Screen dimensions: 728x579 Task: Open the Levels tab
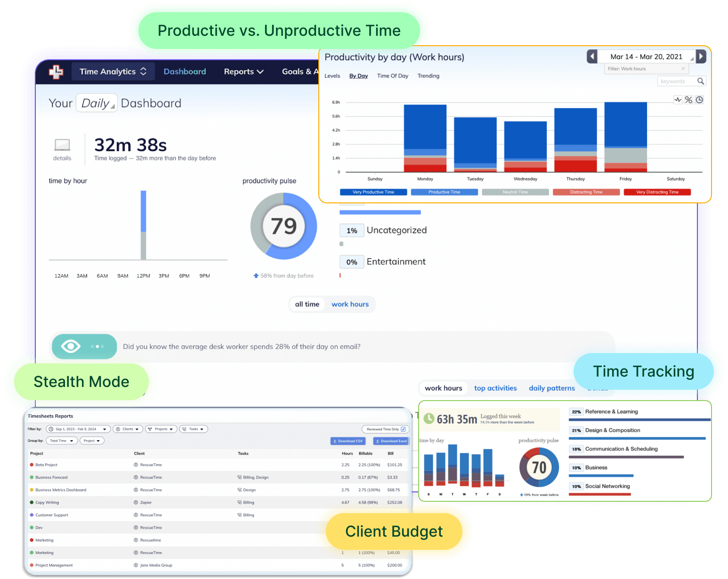click(332, 76)
